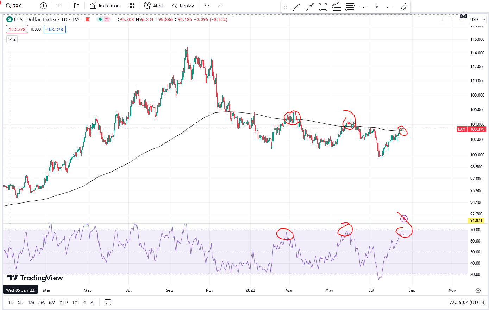Select the 5D time range
Viewport: 489px width, 310px height.
click(21, 302)
